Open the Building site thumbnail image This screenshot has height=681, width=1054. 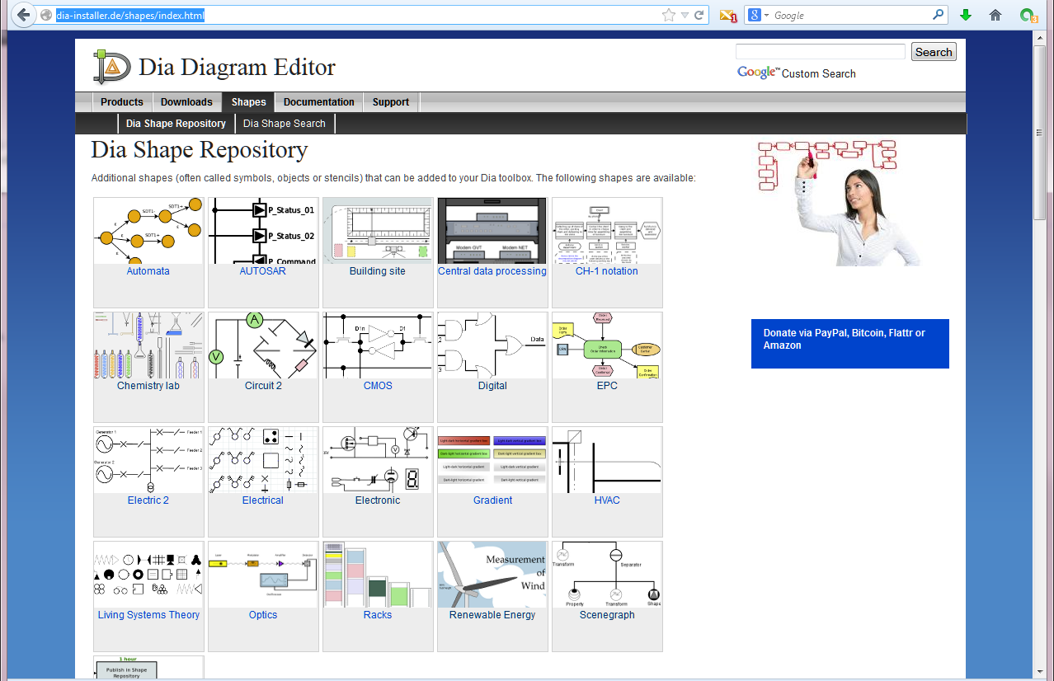click(x=378, y=231)
